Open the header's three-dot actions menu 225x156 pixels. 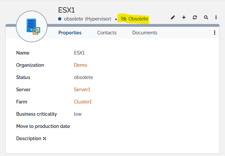point(216,18)
